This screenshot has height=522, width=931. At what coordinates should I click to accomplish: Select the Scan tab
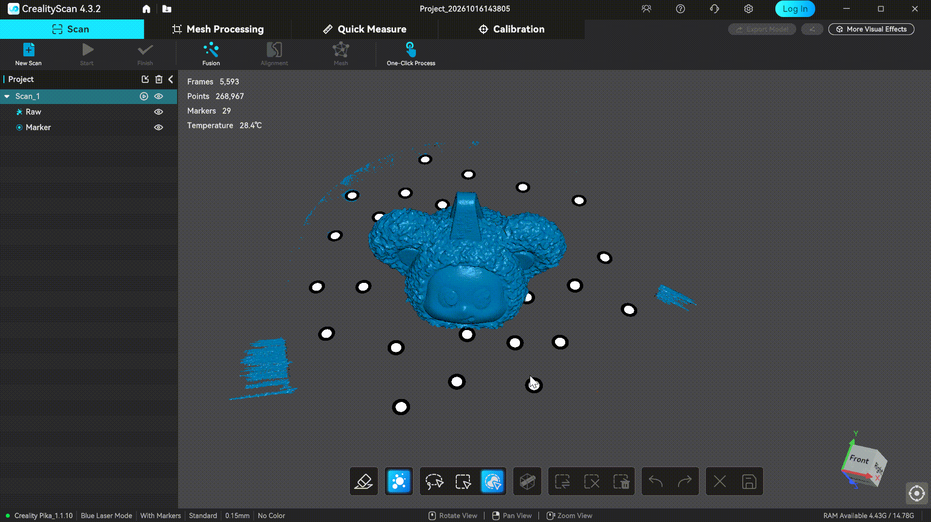click(x=72, y=29)
